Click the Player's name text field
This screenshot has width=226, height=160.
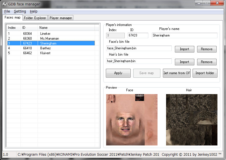184,35
